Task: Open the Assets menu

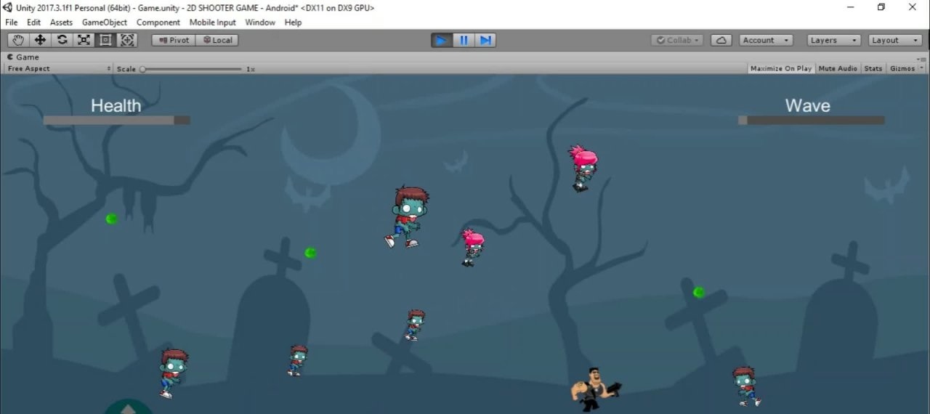Action: coord(61,23)
